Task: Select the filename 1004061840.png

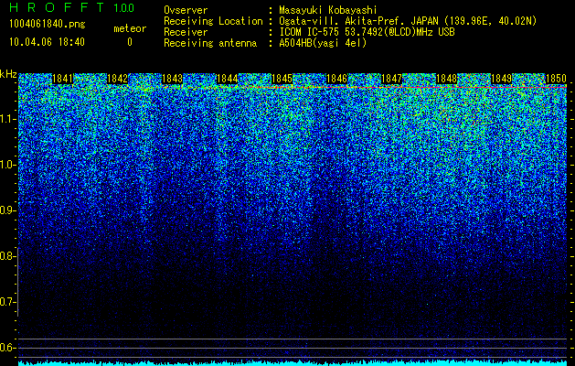Action: [48, 25]
